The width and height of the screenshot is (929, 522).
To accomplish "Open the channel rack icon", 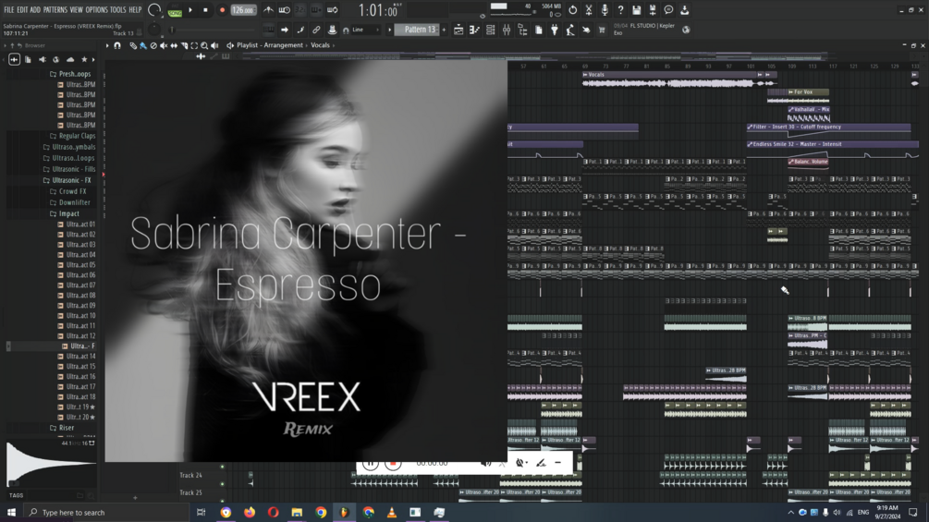I will (x=491, y=30).
